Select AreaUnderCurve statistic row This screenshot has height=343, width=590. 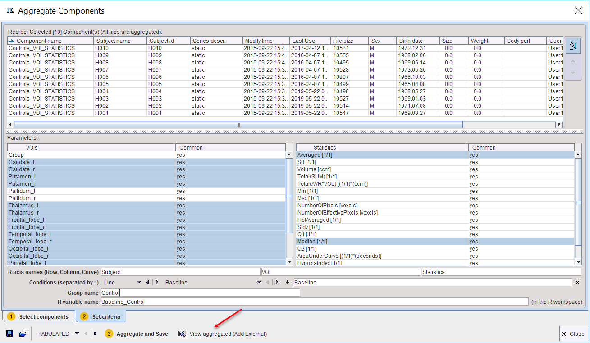click(435, 256)
